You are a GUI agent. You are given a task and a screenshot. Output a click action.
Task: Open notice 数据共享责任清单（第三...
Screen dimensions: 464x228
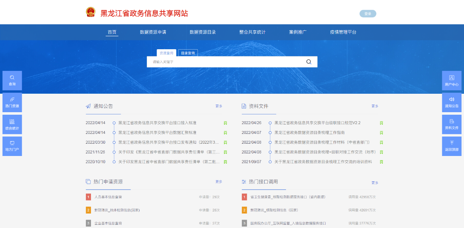point(169,152)
